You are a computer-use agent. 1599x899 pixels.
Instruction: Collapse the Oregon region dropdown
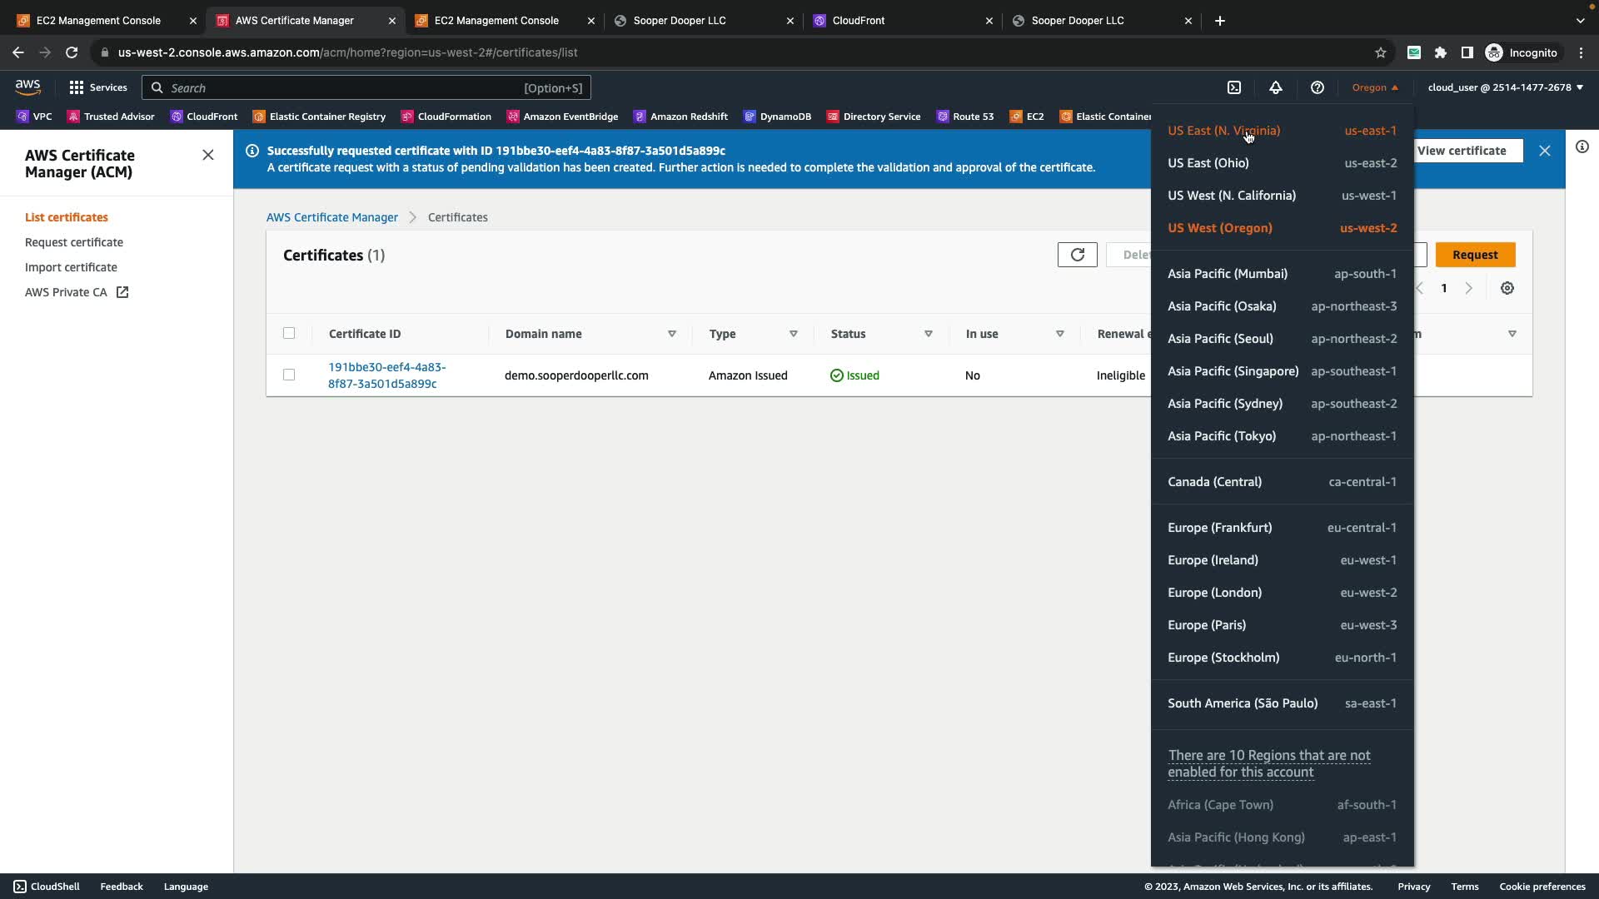pos(1375,87)
